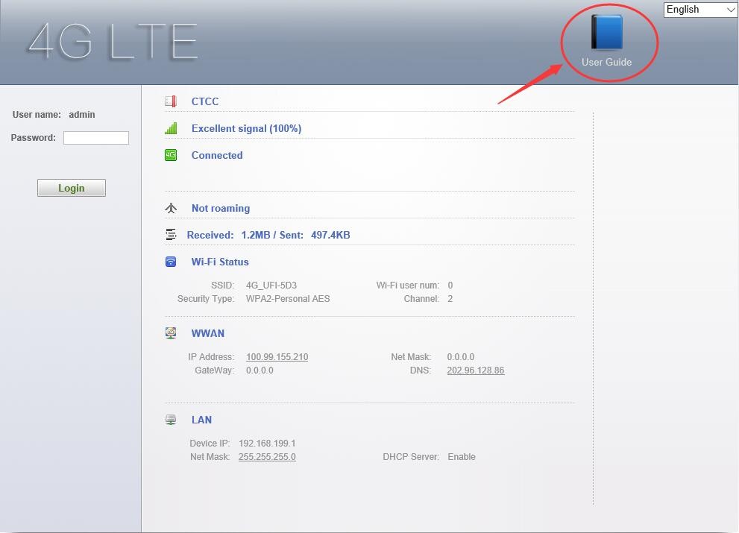Image resolution: width=739 pixels, height=533 pixels.
Task: Click the green 4G connected icon
Action: (171, 155)
